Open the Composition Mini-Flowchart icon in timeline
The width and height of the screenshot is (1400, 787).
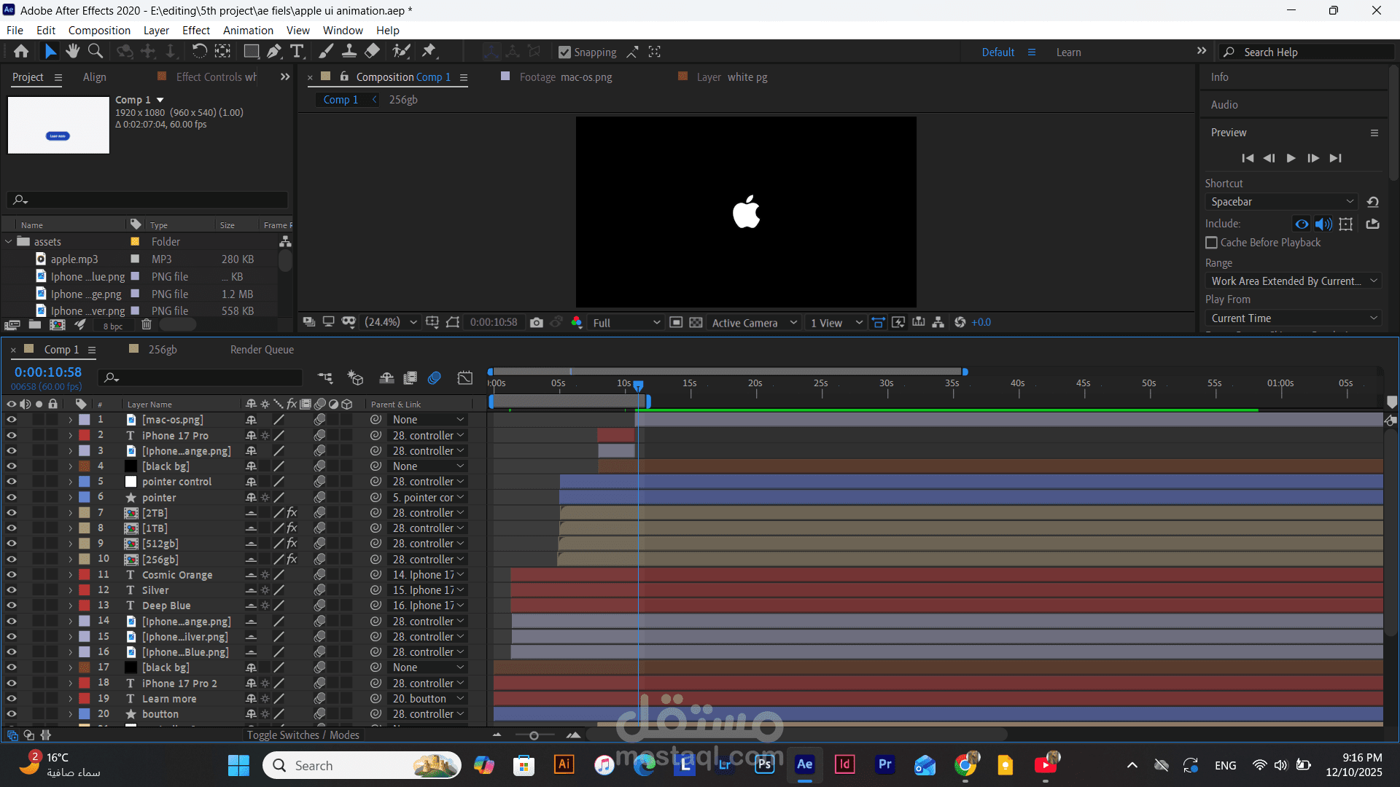point(325,377)
